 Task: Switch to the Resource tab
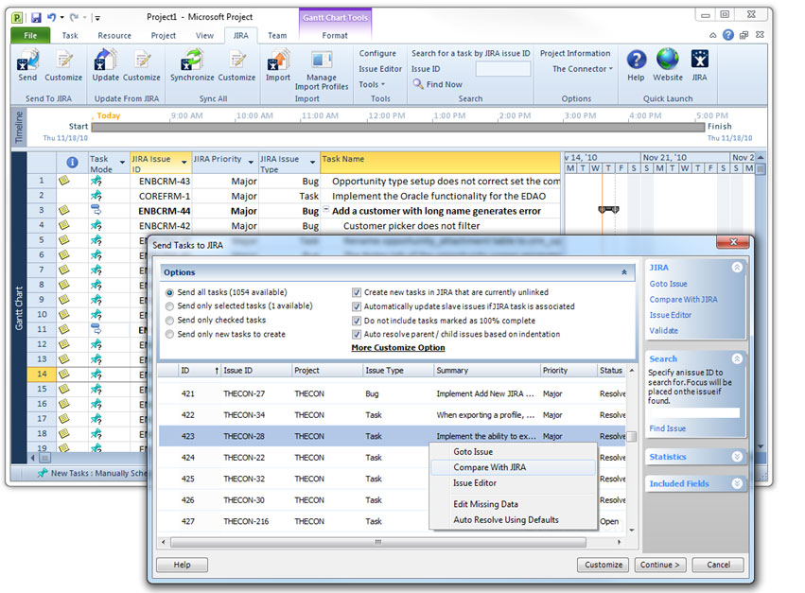coord(114,35)
